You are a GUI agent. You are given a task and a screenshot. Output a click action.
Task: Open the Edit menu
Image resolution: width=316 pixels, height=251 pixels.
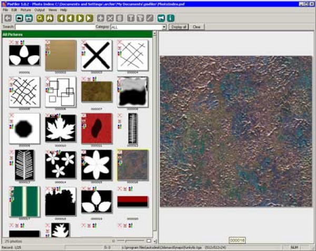(x=14, y=10)
